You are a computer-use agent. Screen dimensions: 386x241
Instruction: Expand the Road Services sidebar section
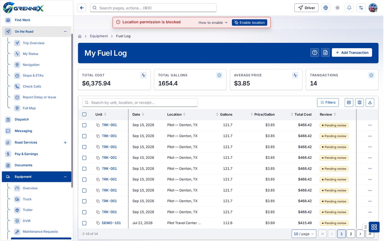(x=65, y=142)
